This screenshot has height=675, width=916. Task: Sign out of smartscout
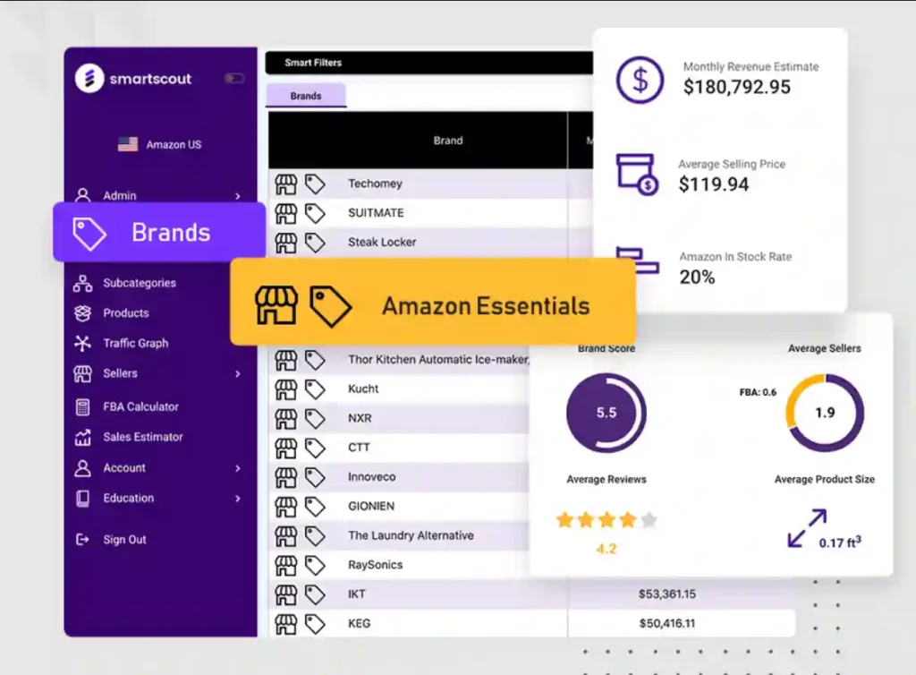[125, 539]
